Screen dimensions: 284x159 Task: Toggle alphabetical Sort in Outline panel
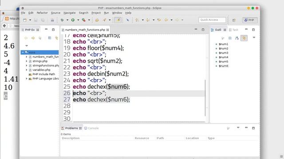[237, 38]
